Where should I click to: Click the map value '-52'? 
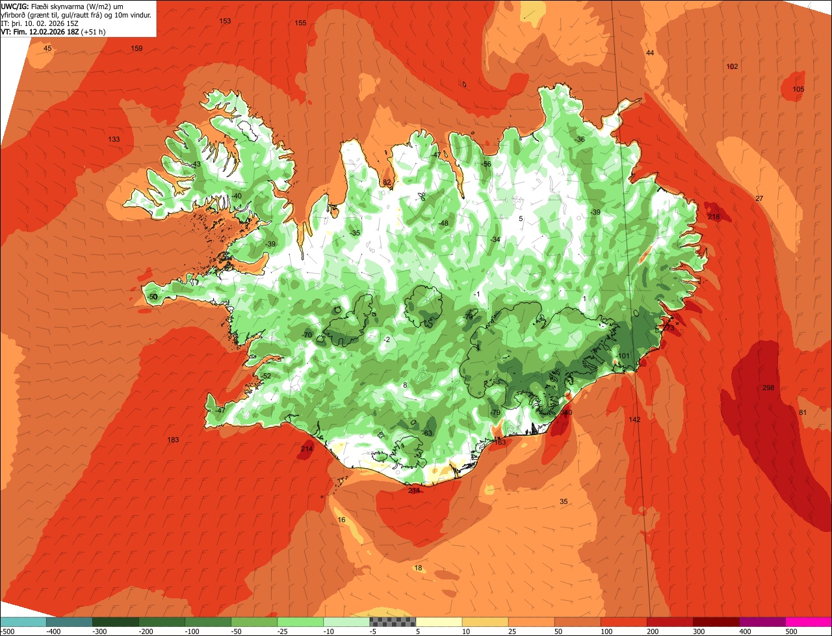266,377
